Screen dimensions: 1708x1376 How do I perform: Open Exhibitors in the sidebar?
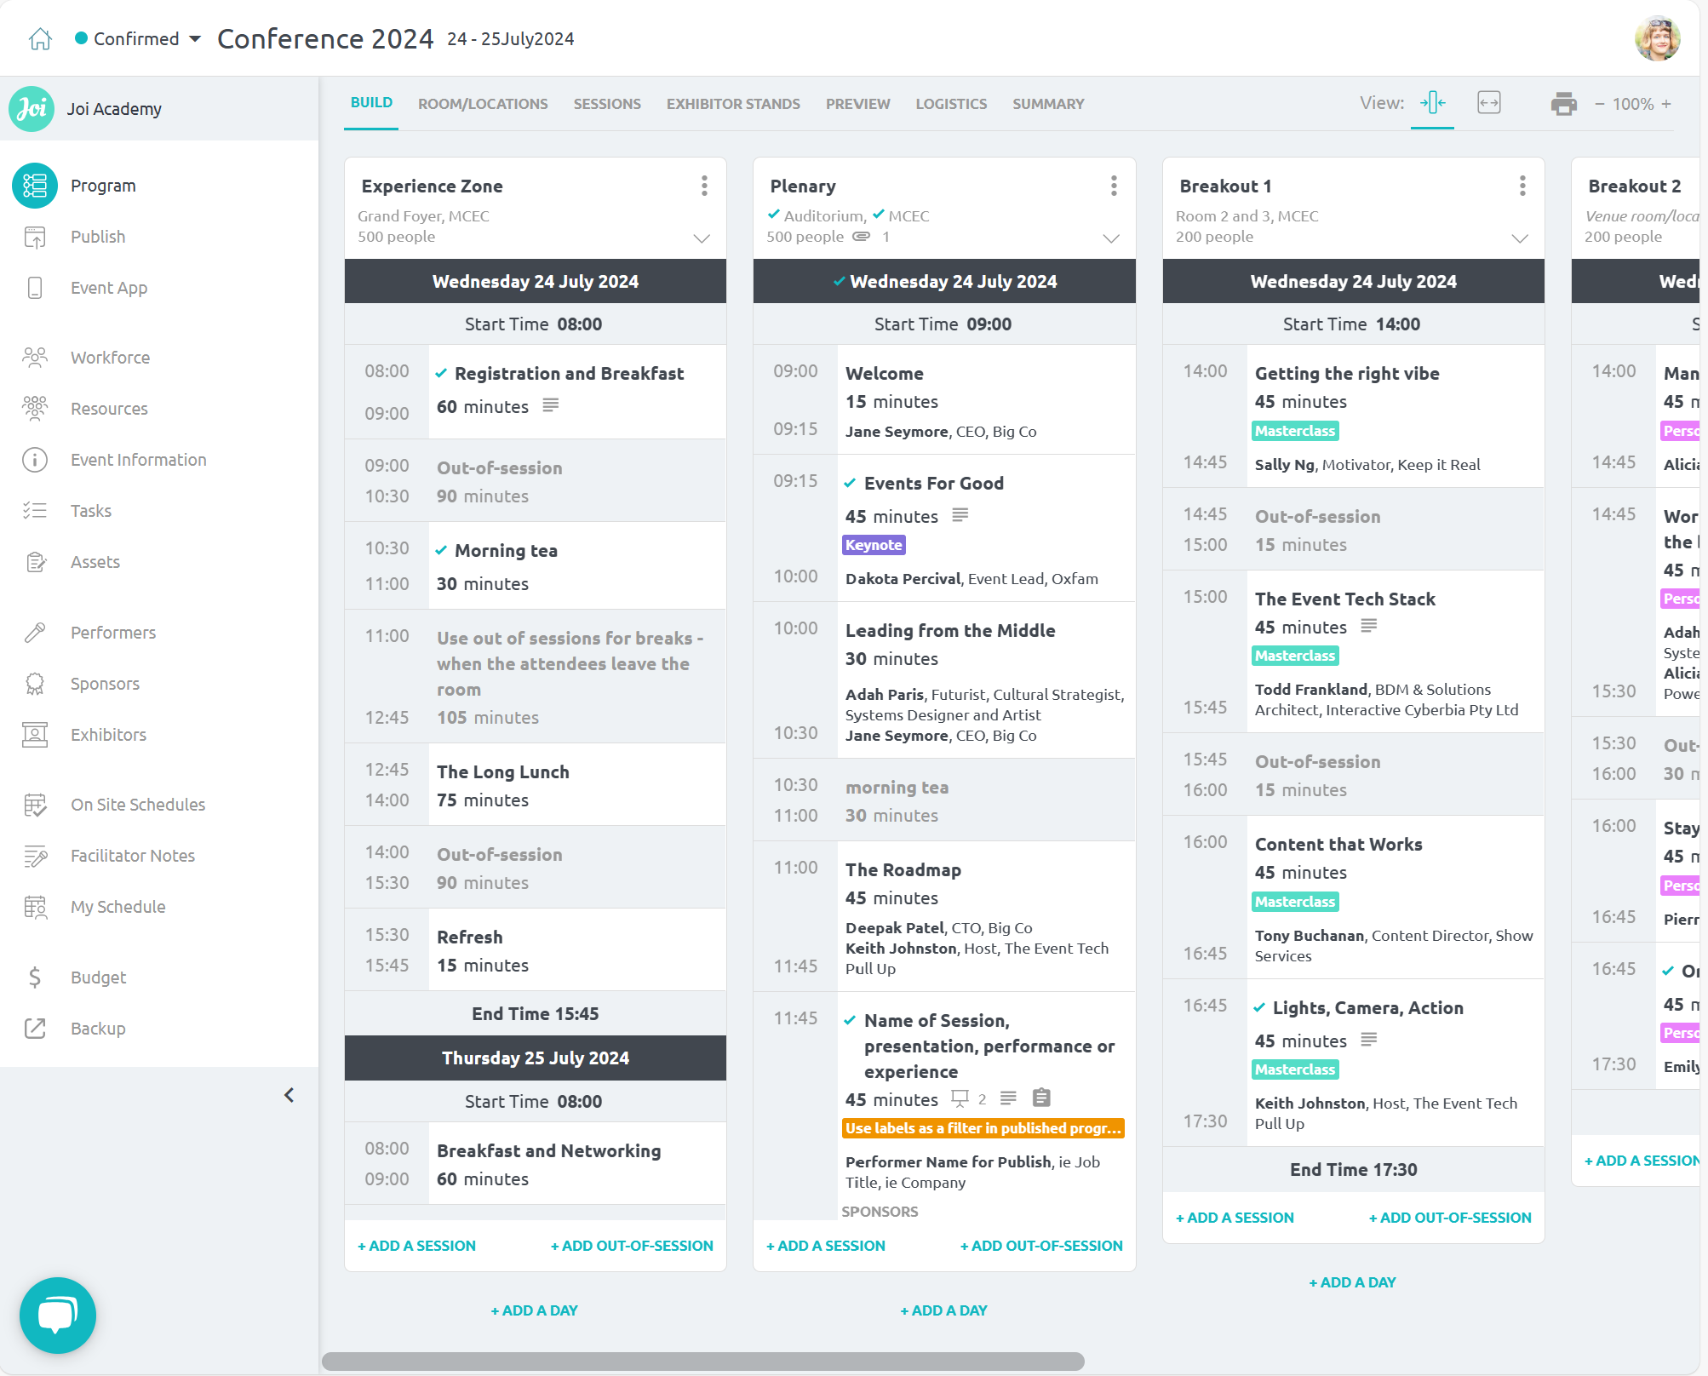tap(108, 735)
